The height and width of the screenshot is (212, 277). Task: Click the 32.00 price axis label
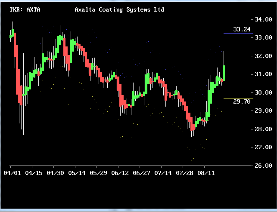[263, 56]
